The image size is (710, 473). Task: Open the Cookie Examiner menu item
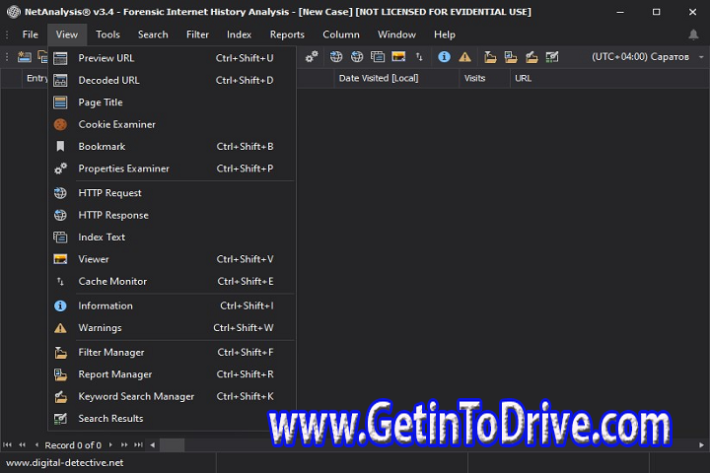172,124
